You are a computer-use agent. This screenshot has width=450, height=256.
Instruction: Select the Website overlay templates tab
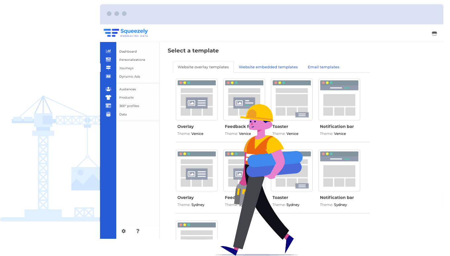[x=203, y=67]
